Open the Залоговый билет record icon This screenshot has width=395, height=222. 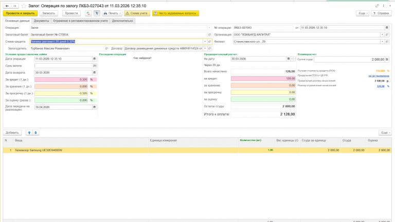[x=209, y=35]
